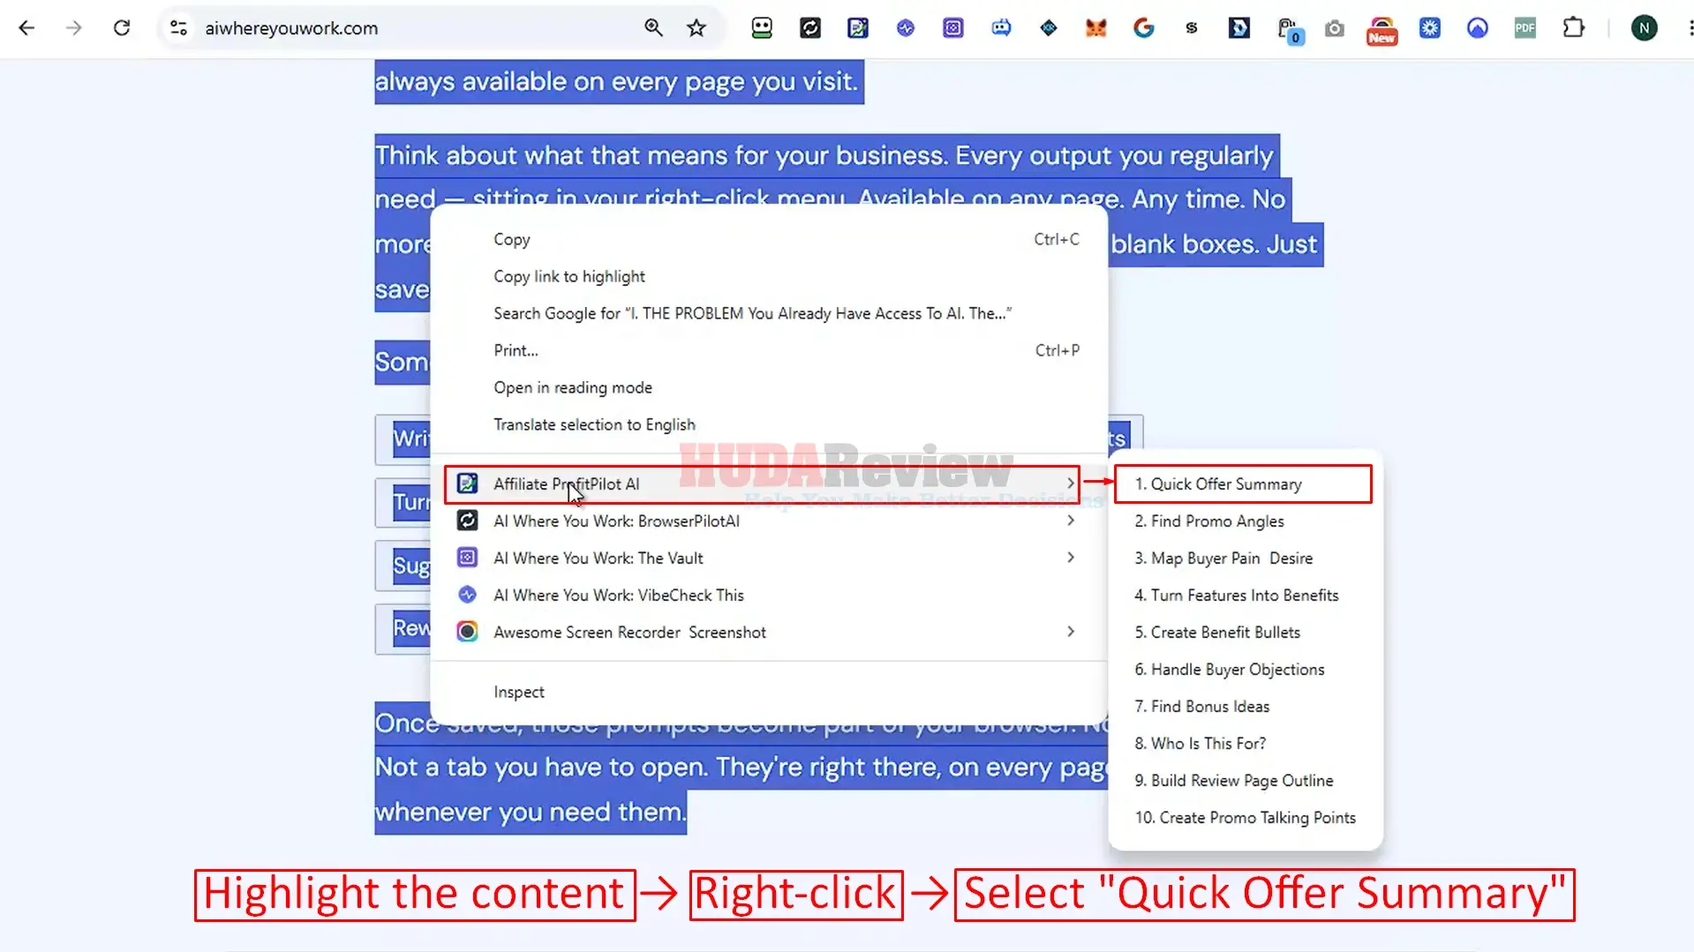The width and height of the screenshot is (1694, 952).
Task: Reload the current page
Action: 122,28
